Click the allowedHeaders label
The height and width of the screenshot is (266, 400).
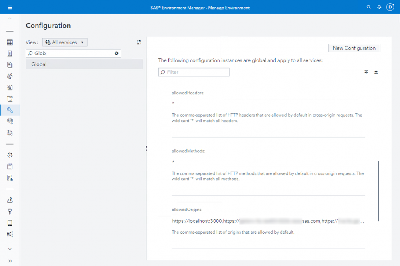[188, 93]
